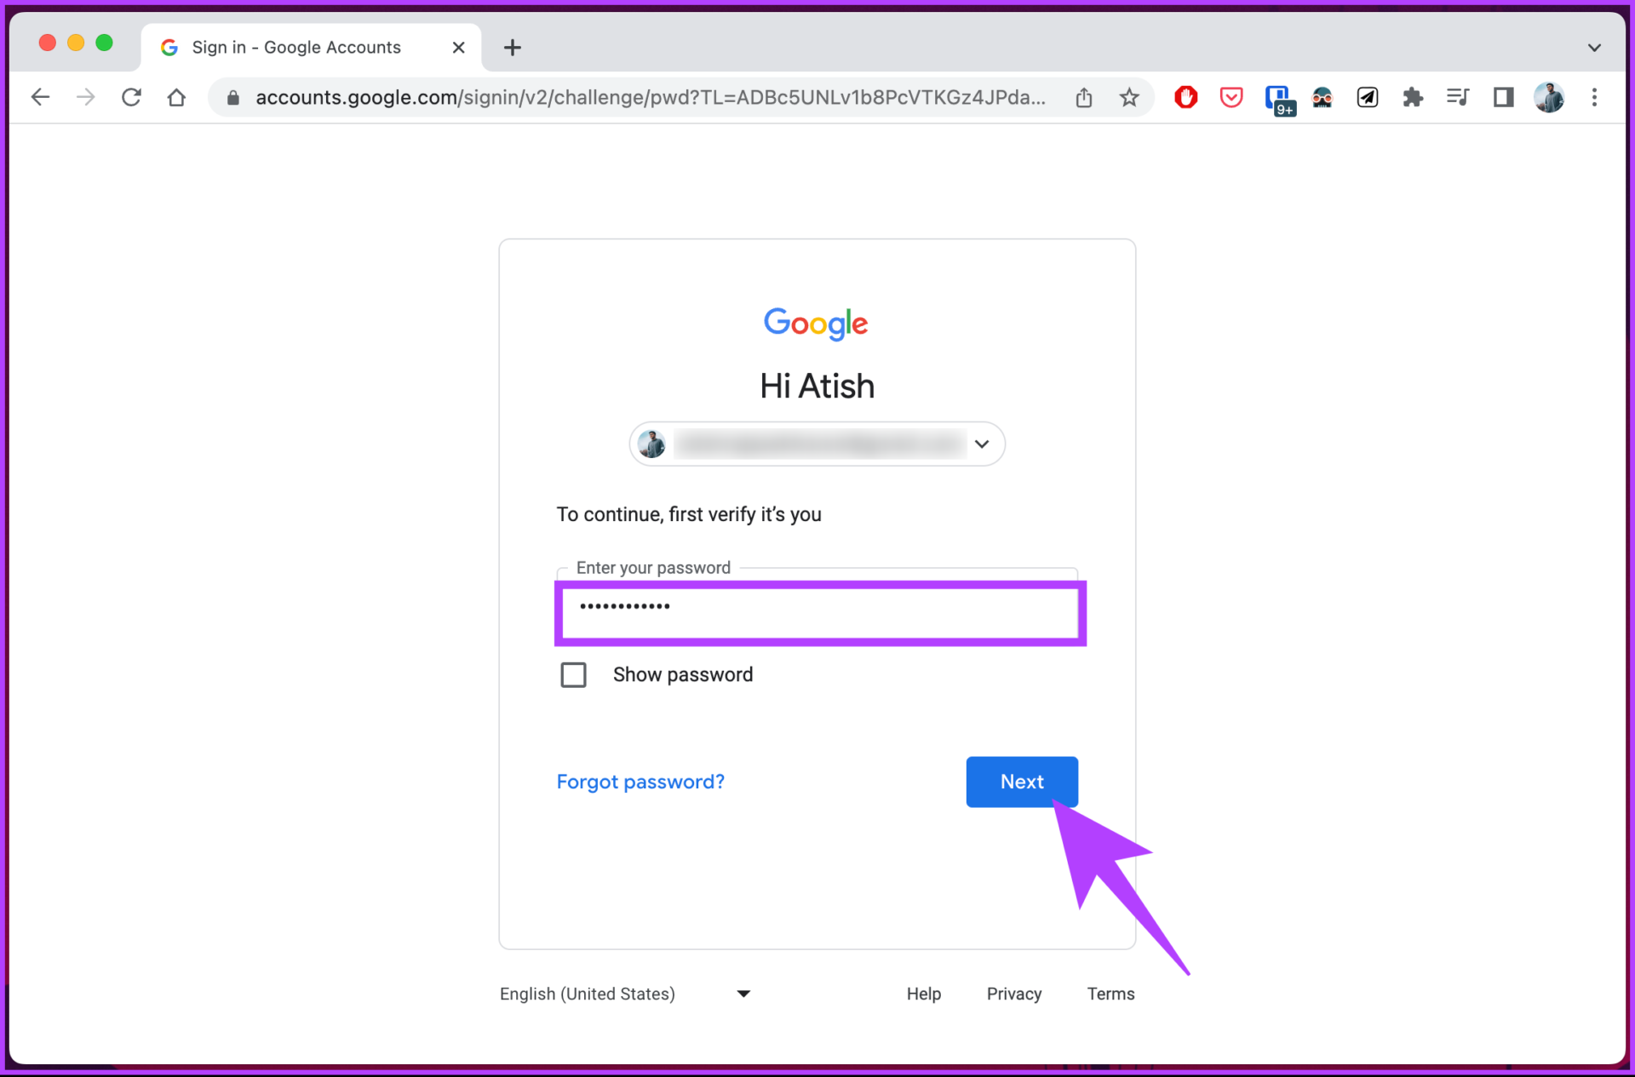
Task: Open the red ad blocker extension
Action: point(1186,97)
